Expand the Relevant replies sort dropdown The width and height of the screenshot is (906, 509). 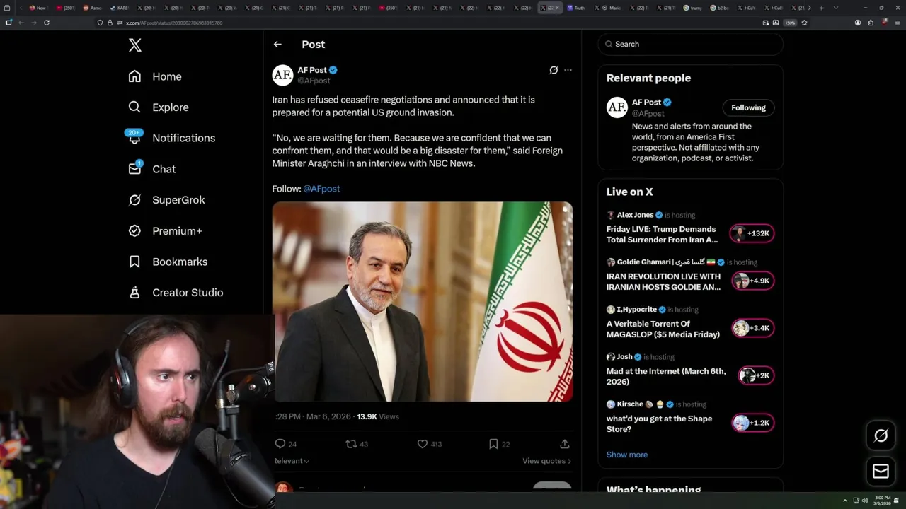pyautogui.click(x=292, y=461)
